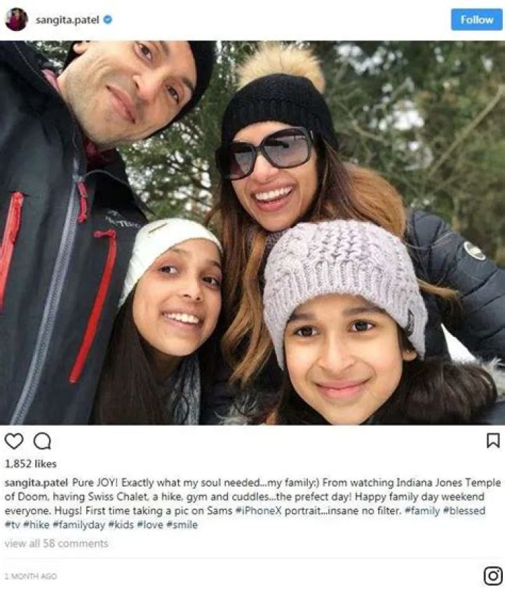
Task: Open comments via the speech bubble icon
Action: (42, 441)
